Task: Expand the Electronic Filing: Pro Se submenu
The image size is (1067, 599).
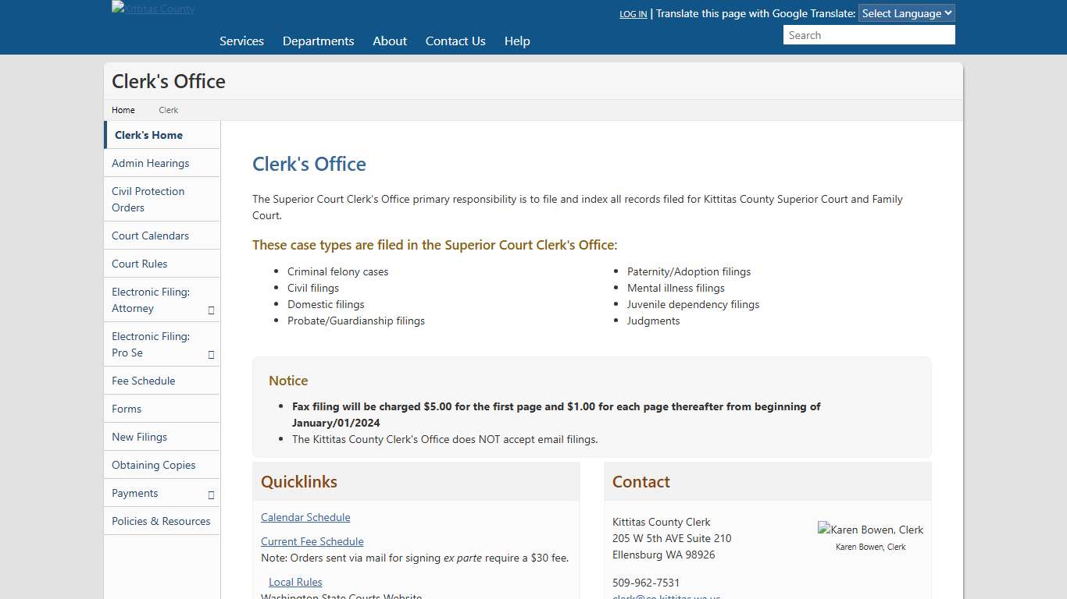Action: pyautogui.click(x=210, y=353)
